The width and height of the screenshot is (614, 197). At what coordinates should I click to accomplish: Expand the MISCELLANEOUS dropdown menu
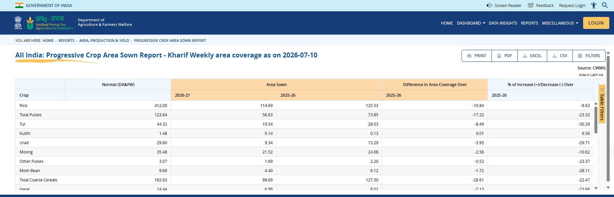pyautogui.click(x=560, y=23)
